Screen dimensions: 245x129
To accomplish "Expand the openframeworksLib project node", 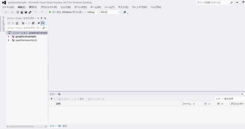I will [9, 40].
